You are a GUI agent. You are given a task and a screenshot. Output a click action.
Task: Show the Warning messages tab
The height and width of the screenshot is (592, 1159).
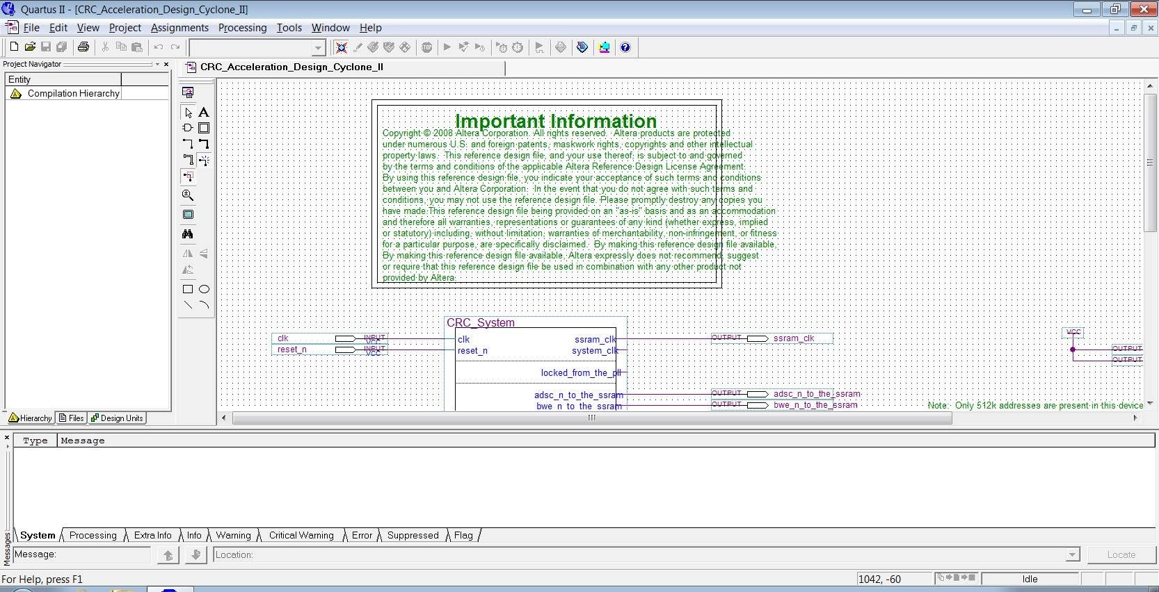pyautogui.click(x=233, y=535)
